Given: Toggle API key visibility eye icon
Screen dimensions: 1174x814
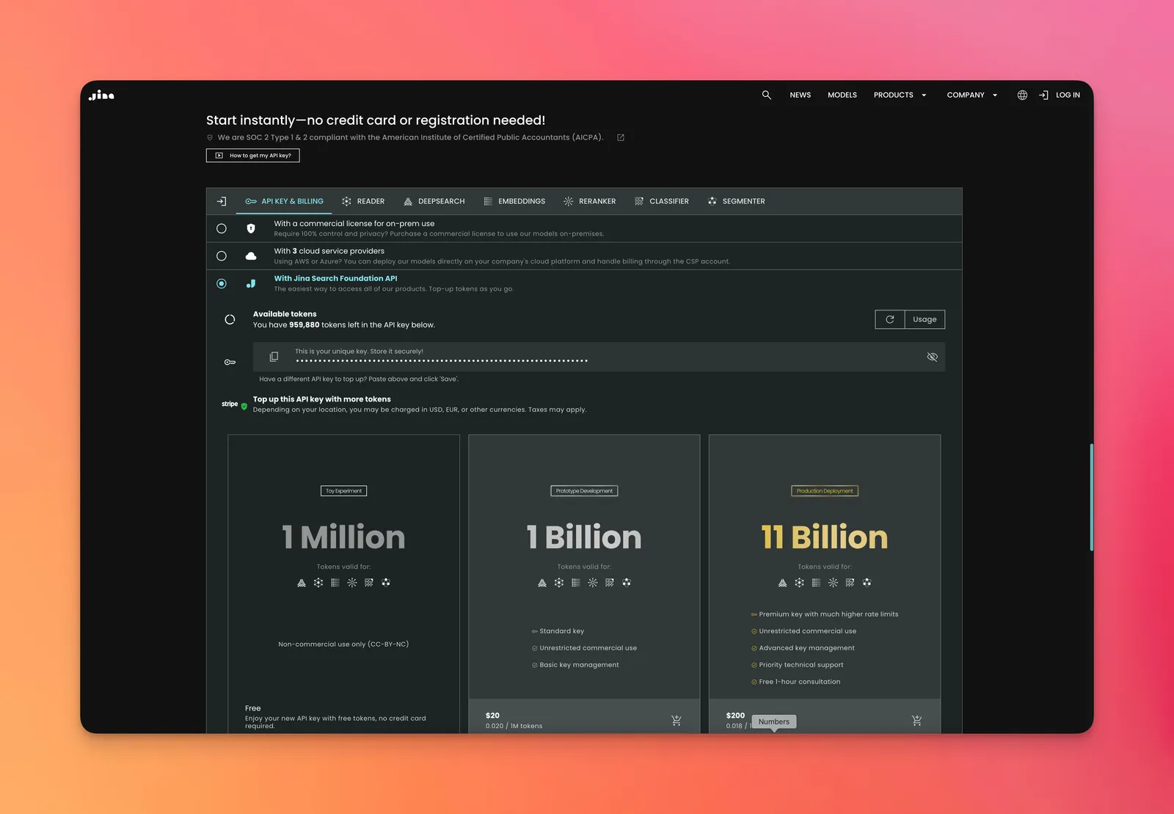Looking at the screenshot, I should tap(932, 357).
